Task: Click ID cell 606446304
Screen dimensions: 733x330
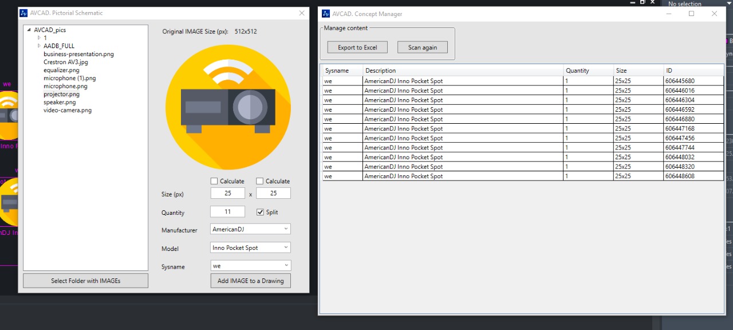Action: coord(694,100)
